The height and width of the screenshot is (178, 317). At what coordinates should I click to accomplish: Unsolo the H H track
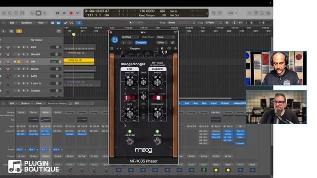19,61
